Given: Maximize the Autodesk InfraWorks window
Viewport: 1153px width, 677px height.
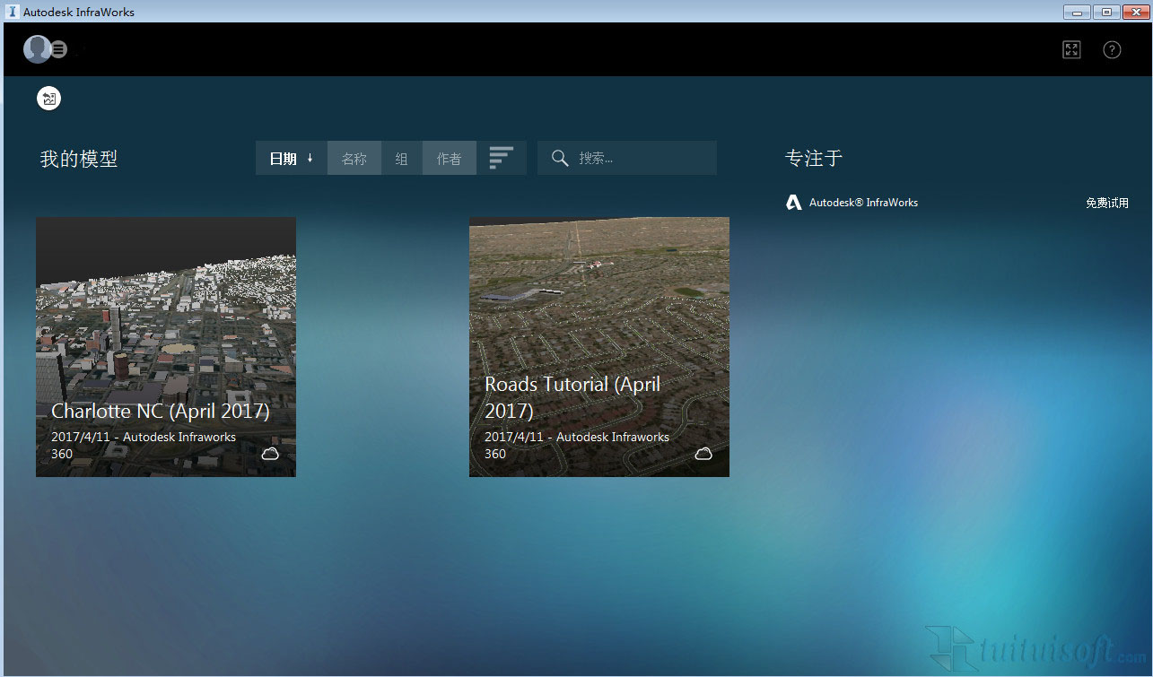Looking at the screenshot, I should [x=1106, y=12].
